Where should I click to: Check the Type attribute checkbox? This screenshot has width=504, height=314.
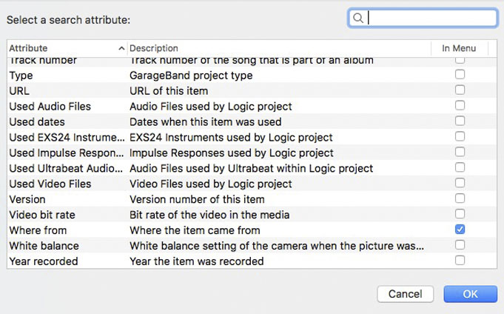[460, 74]
